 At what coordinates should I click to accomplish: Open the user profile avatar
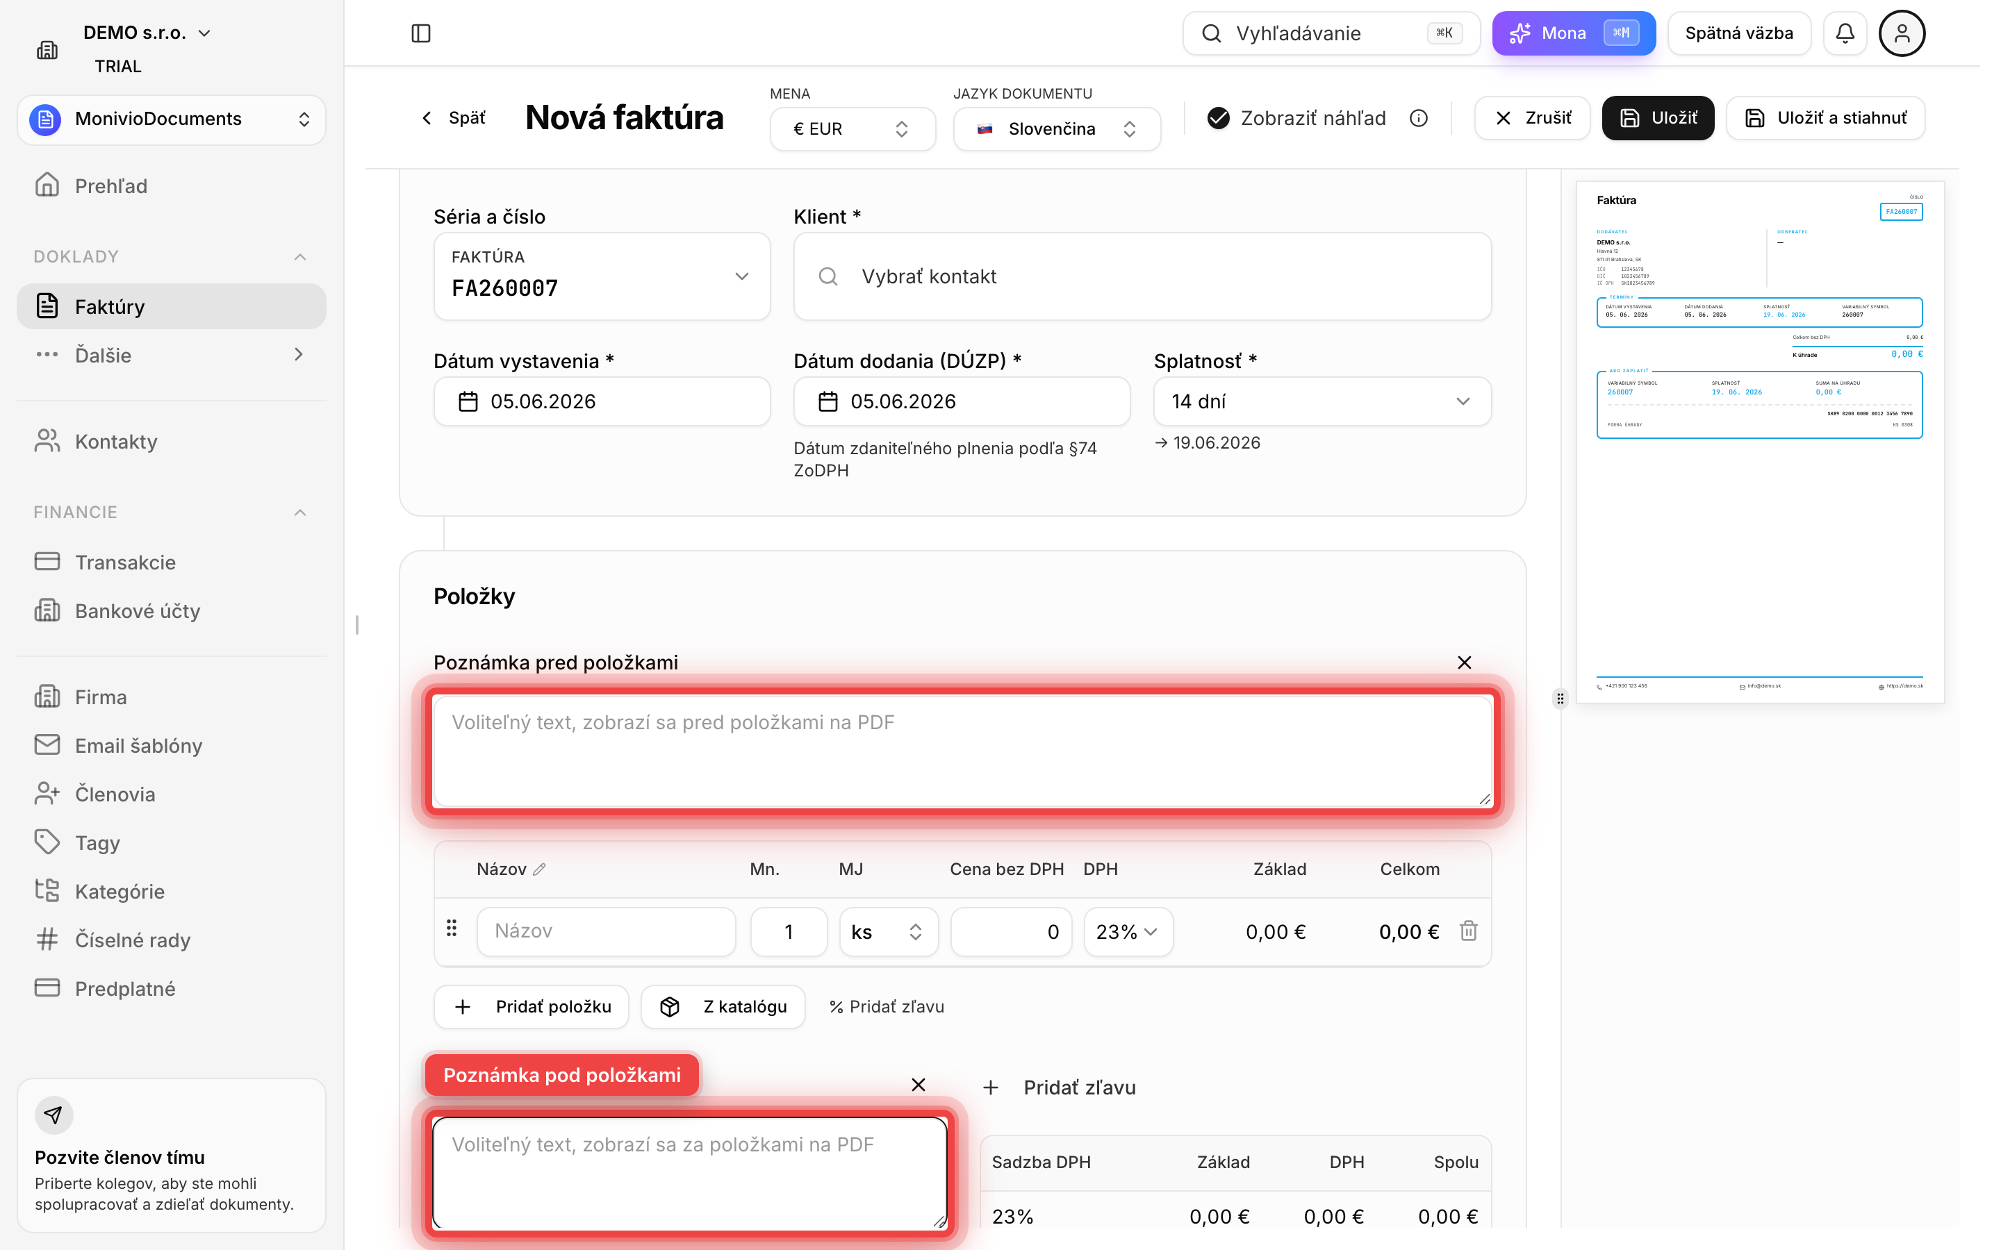(1902, 33)
